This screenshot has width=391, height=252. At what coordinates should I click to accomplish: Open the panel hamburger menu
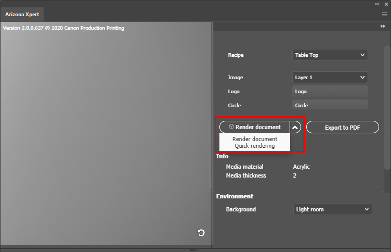point(385,15)
